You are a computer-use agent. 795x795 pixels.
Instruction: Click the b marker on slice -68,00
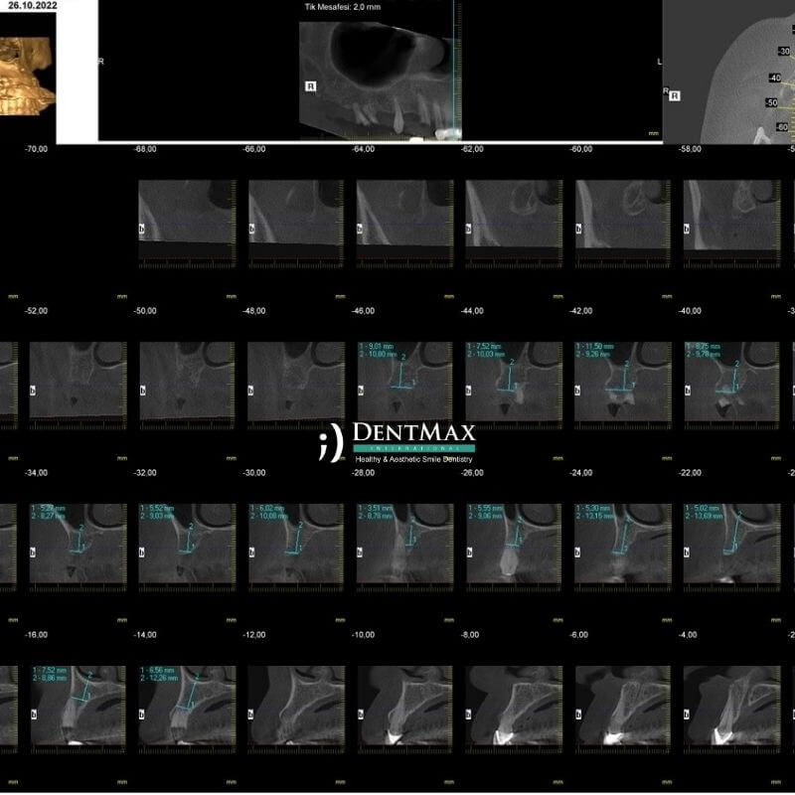tap(143, 229)
